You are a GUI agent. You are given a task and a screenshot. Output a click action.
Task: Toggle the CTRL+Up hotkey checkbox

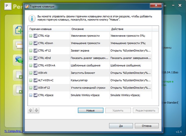click(x=31, y=36)
